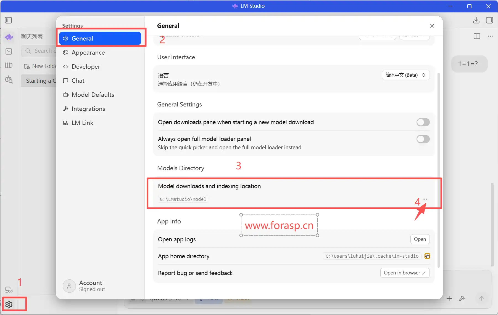Click the plus attach icon in chat input
498x315 pixels.
[x=449, y=298]
